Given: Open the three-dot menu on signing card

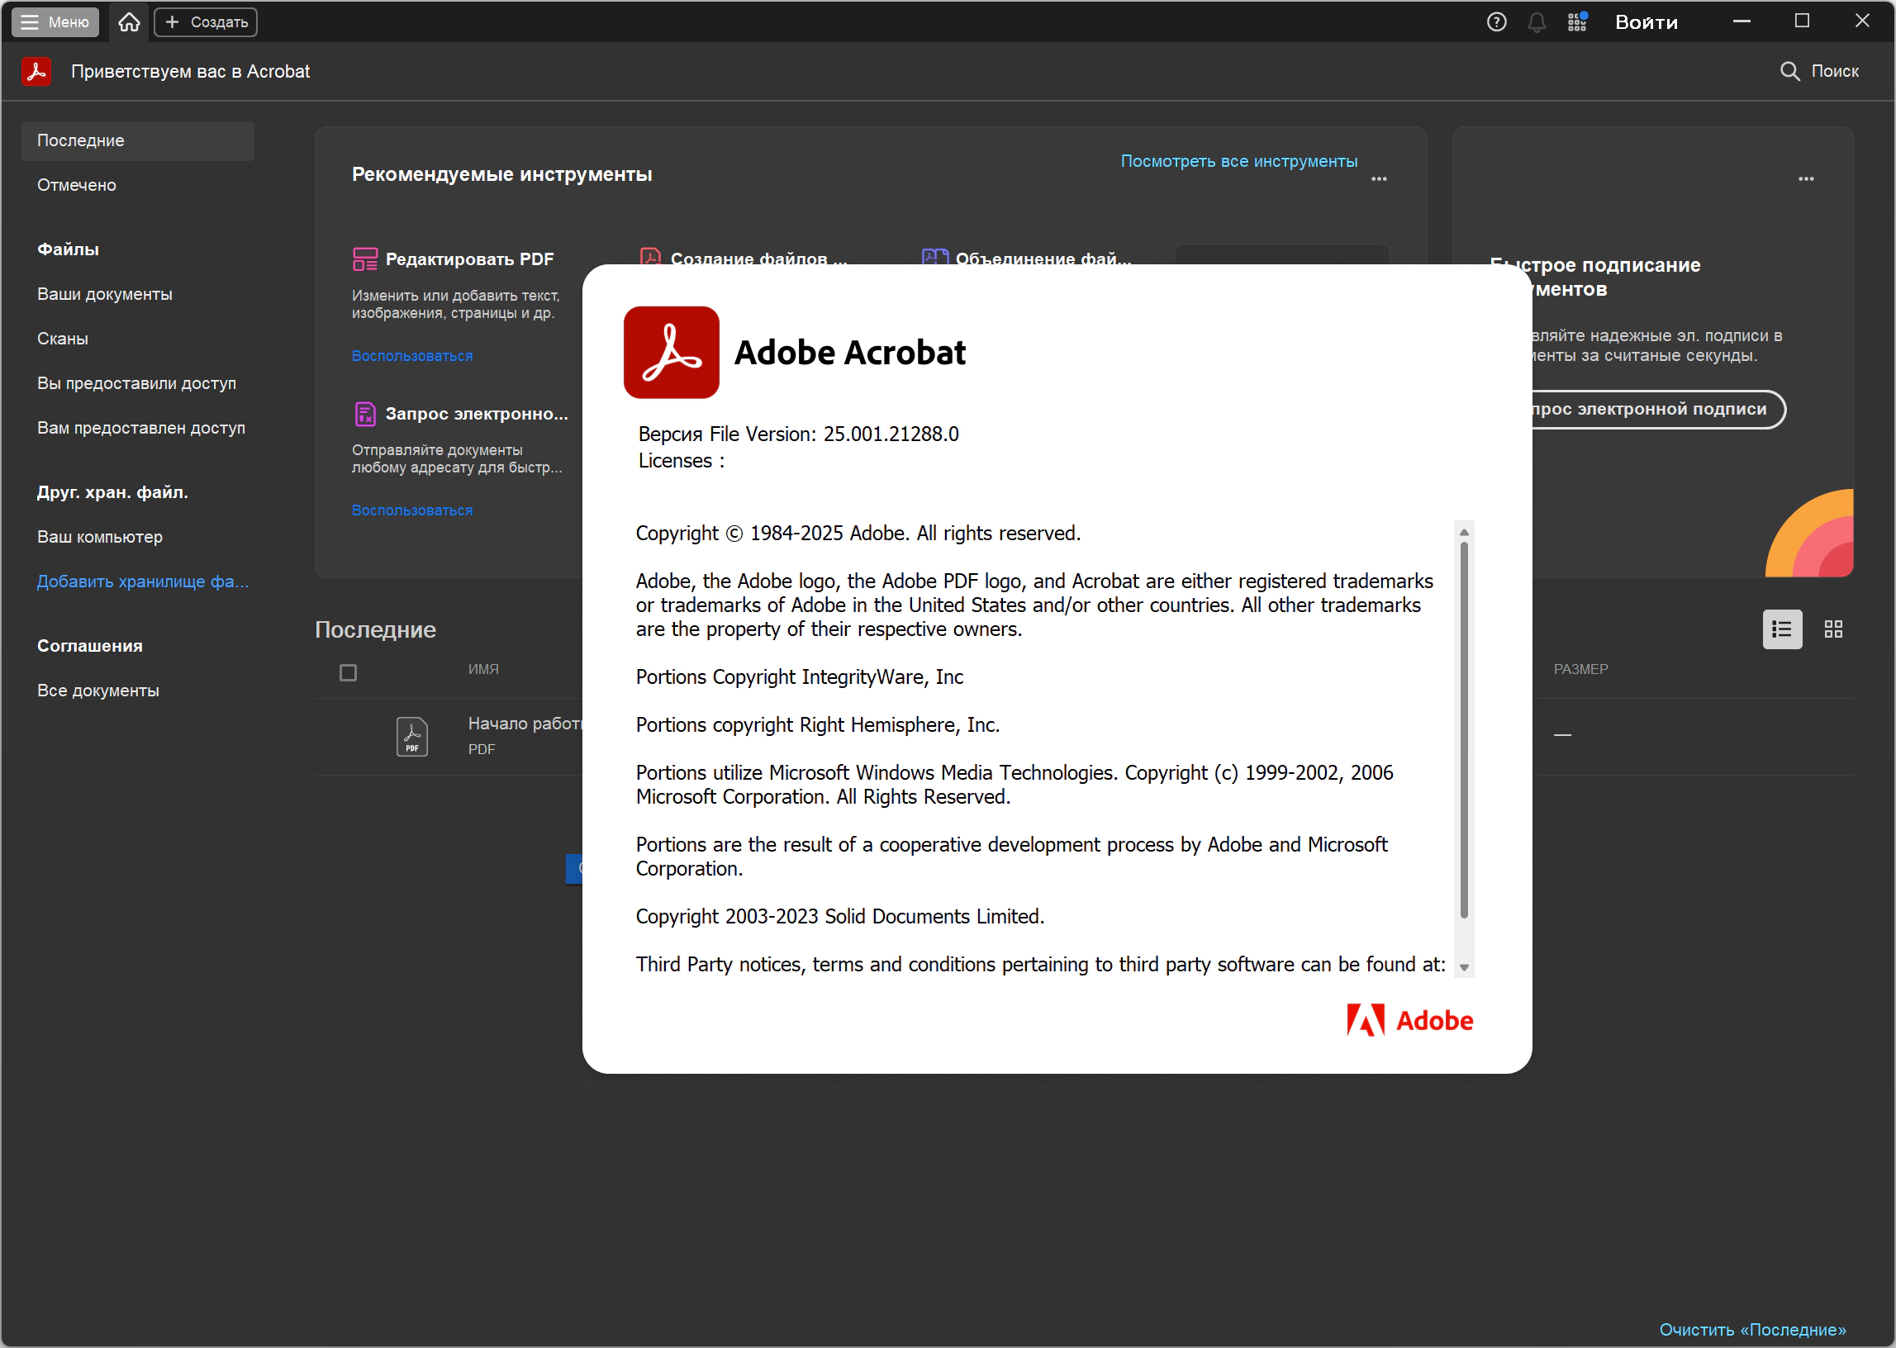Looking at the screenshot, I should pos(1805,178).
